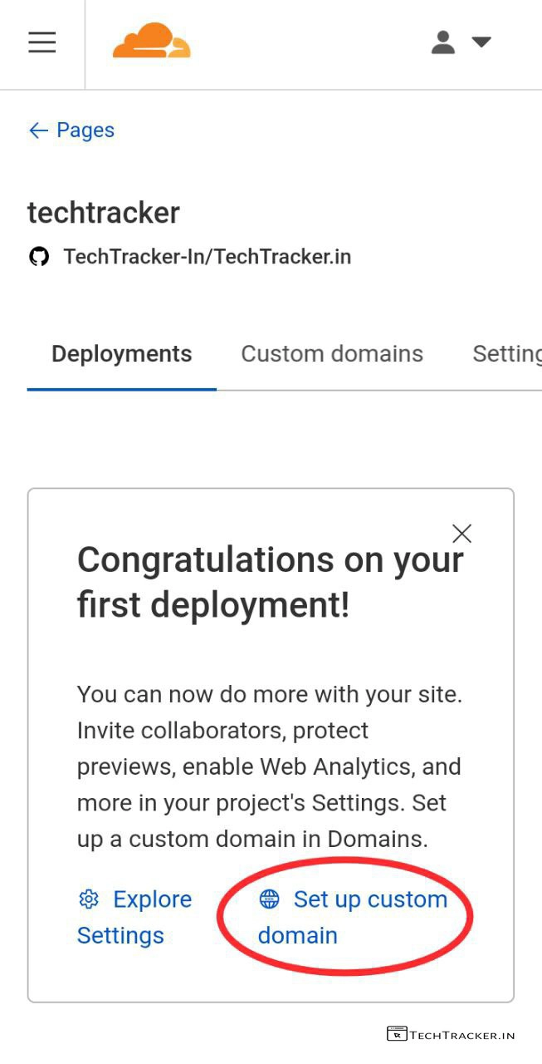The width and height of the screenshot is (542, 1064).
Task: Click the gear icon beside Explore
Action: tap(89, 899)
